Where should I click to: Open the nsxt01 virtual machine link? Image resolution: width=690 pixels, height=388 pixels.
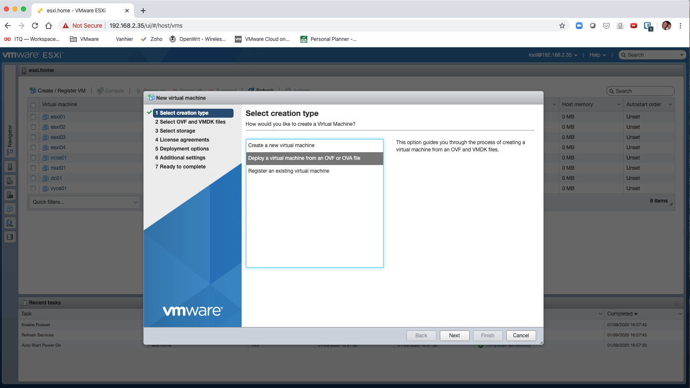[58, 168]
